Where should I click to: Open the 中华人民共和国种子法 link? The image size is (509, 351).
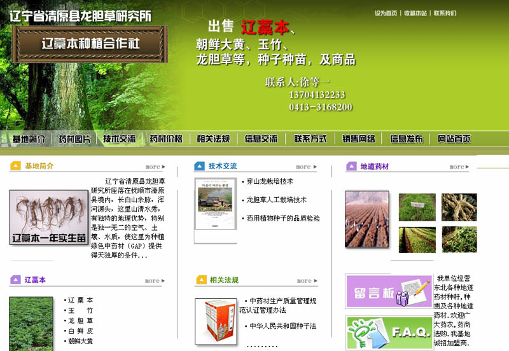(282, 326)
